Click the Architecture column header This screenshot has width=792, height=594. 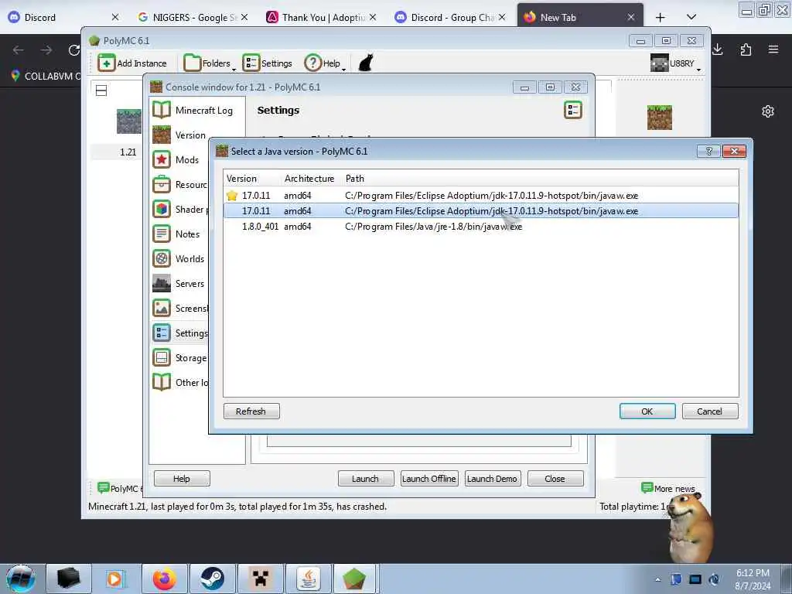coord(311,179)
